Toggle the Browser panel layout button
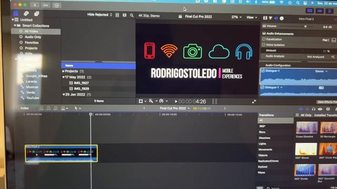 coord(310,10)
